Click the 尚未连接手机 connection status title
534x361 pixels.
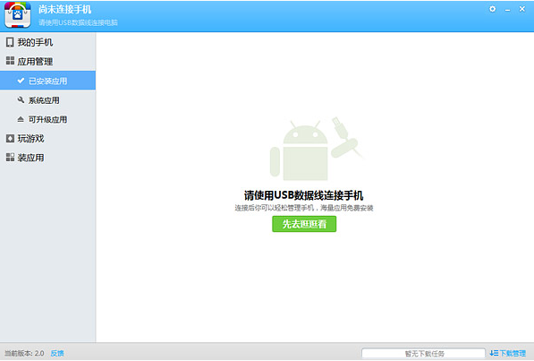(64, 10)
